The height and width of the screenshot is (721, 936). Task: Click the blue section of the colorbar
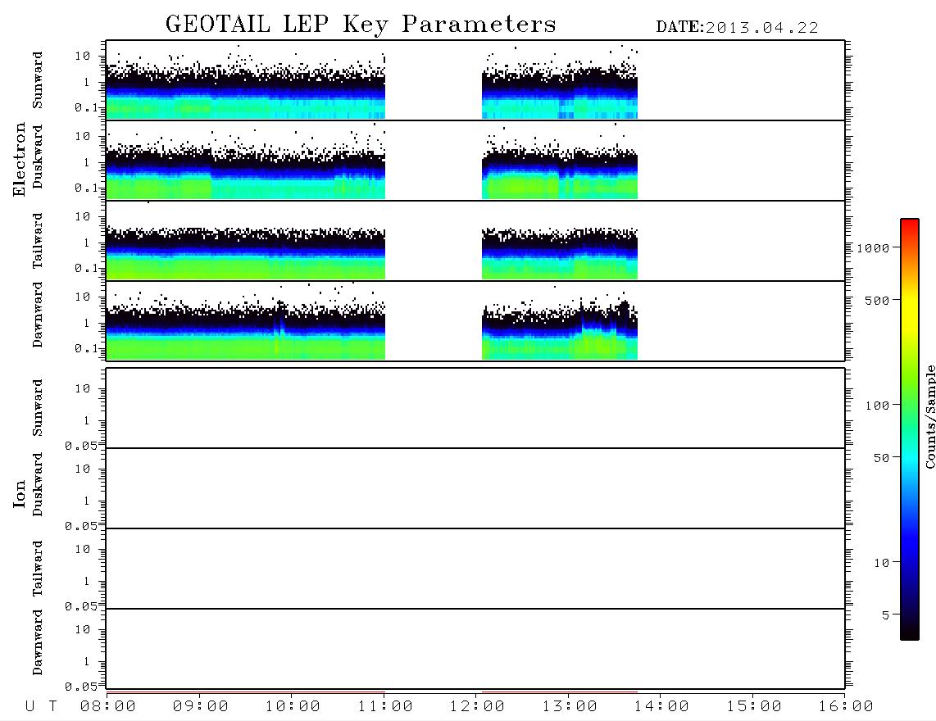click(x=910, y=537)
